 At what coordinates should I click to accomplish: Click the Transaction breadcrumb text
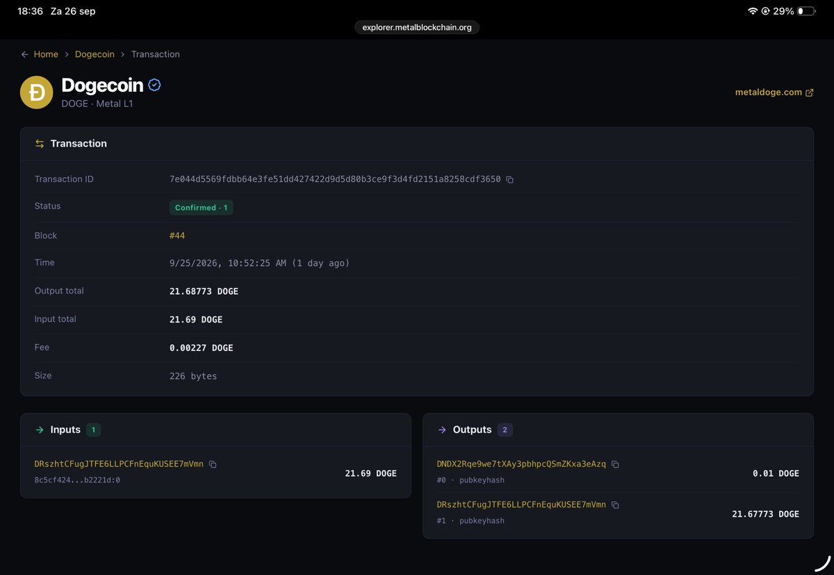point(156,54)
